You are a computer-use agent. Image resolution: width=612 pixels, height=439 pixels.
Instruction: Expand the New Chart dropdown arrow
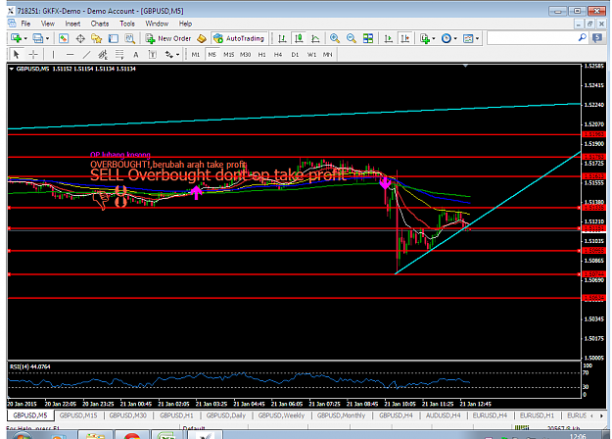point(25,38)
